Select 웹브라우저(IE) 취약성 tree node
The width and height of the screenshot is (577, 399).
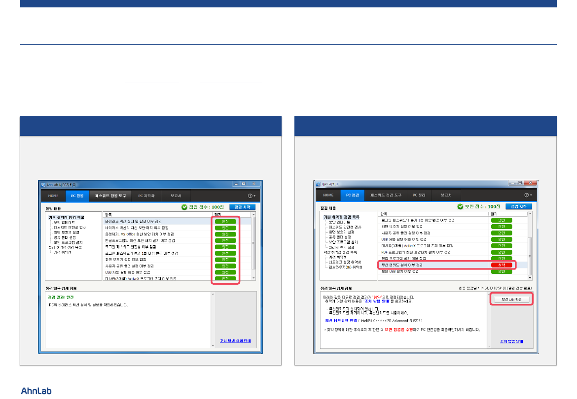tap(345, 267)
